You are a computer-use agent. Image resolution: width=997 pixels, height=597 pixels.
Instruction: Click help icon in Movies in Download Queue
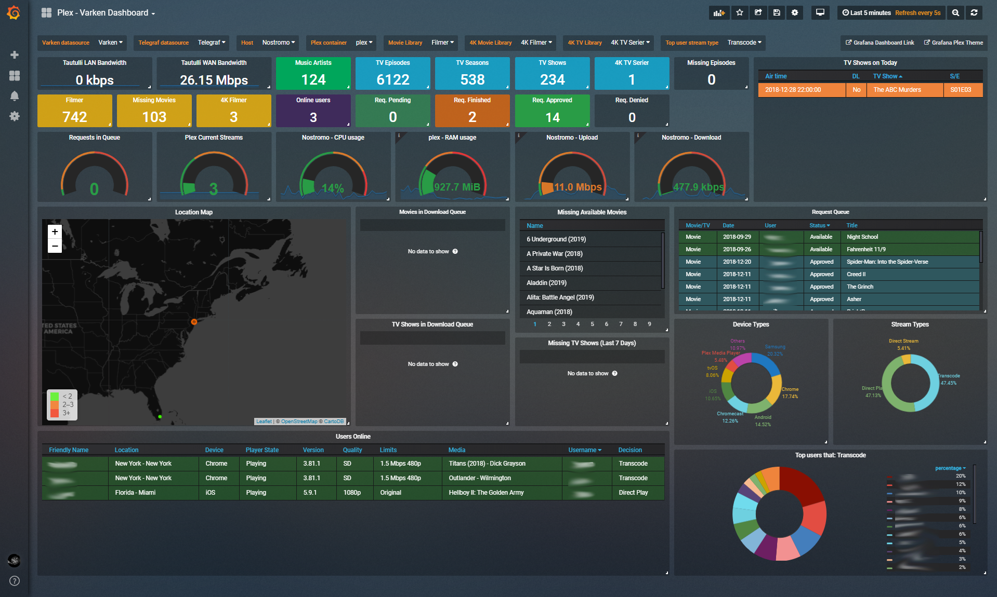click(x=455, y=251)
